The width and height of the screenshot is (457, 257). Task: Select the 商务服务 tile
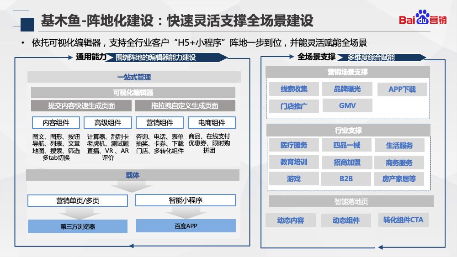coord(399,163)
